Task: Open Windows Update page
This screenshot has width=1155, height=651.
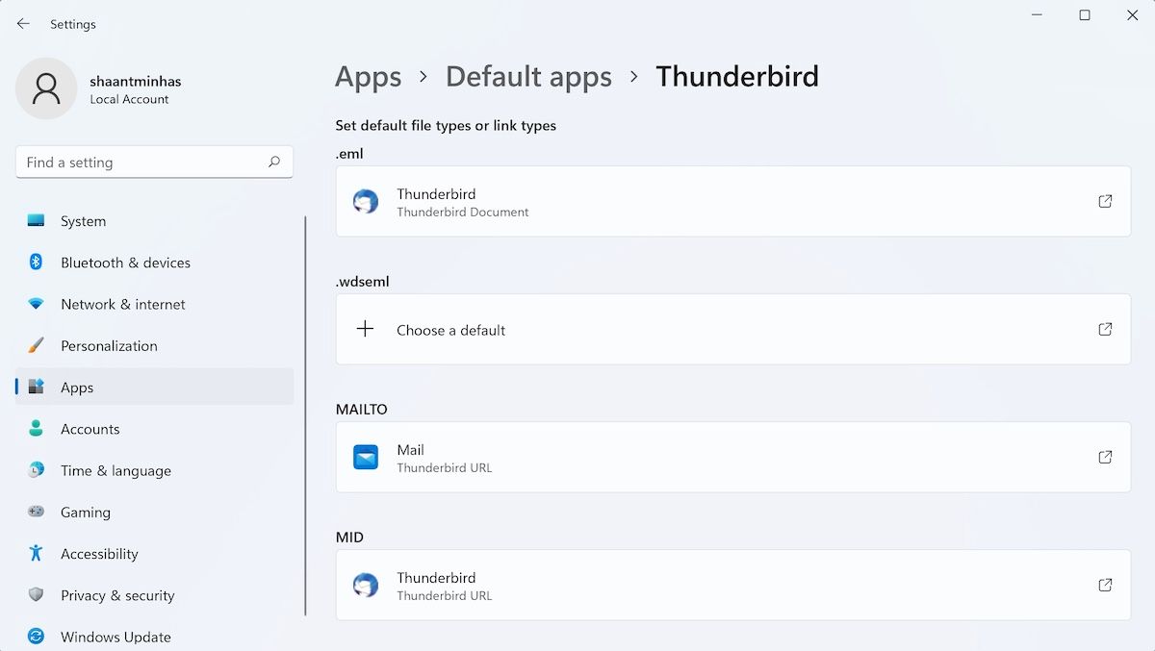Action: pyautogui.click(x=115, y=637)
